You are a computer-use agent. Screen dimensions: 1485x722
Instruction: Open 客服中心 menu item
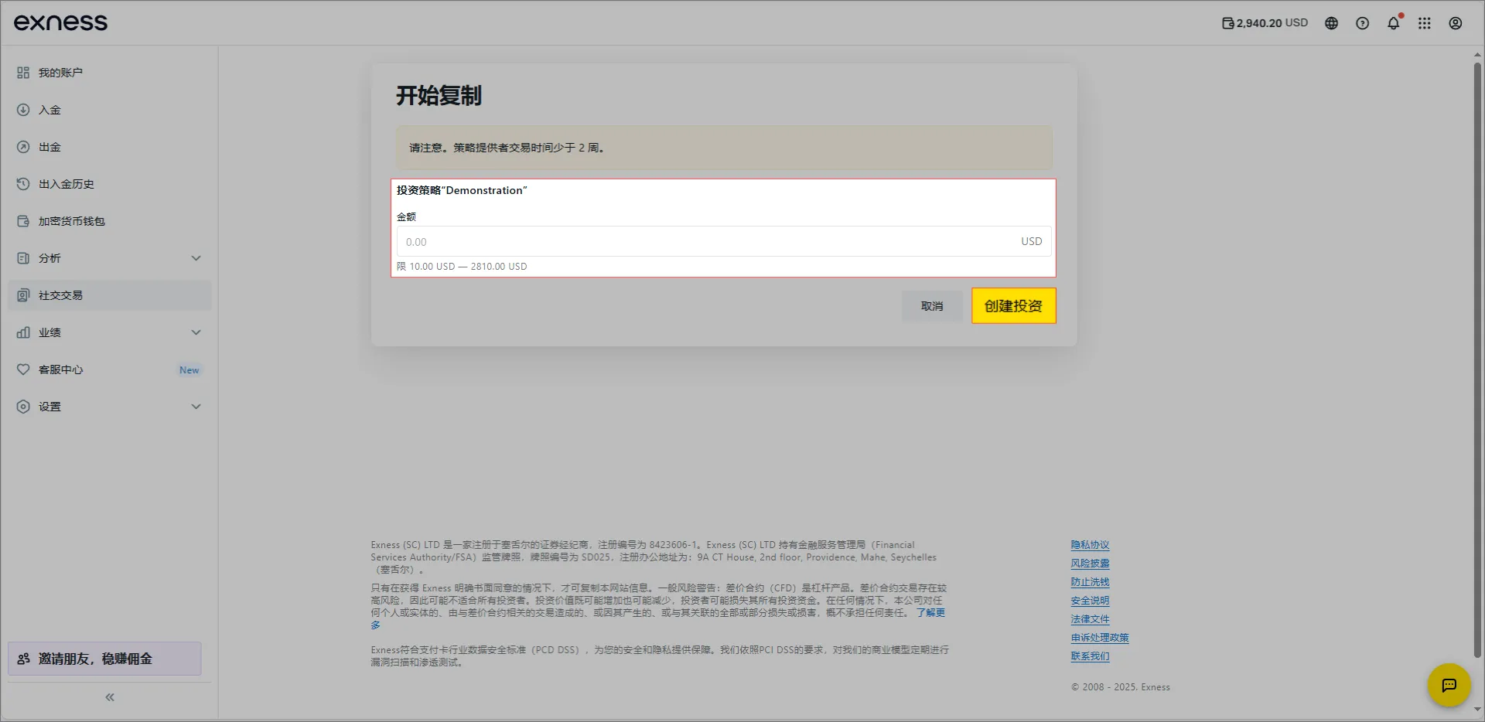point(109,370)
